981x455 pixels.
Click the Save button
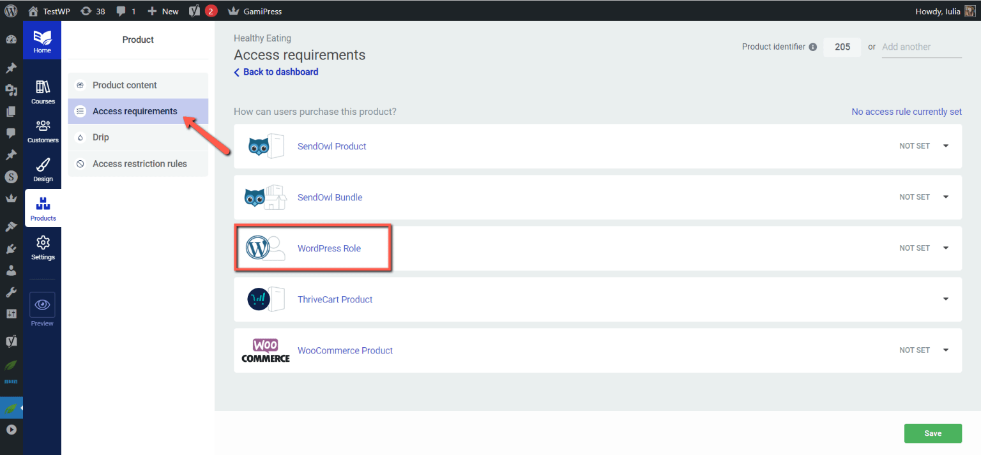[x=932, y=433]
